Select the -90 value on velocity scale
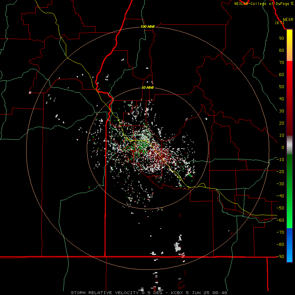Image resolution: width=295 pixels, height=295 pixels. (280, 257)
